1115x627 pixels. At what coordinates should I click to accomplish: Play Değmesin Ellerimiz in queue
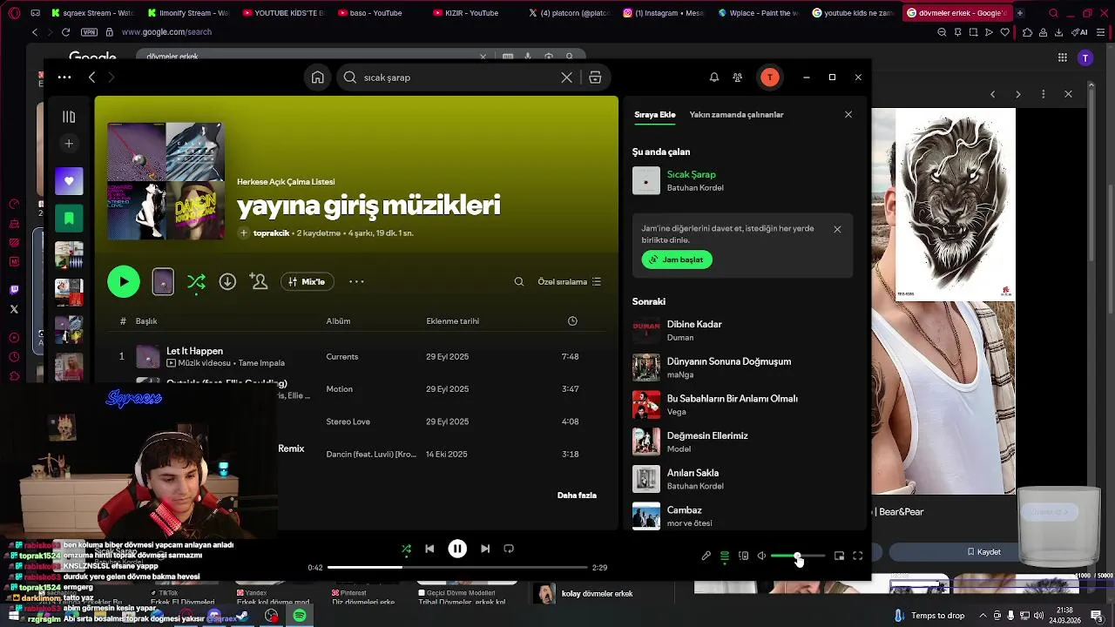click(x=742, y=442)
